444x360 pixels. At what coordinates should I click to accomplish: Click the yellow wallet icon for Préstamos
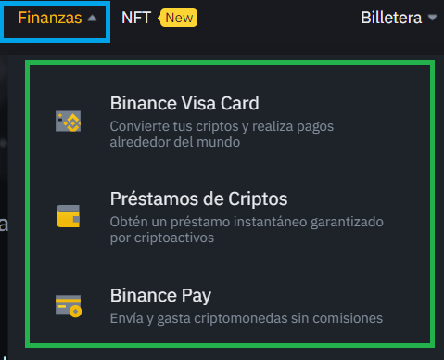tap(69, 216)
